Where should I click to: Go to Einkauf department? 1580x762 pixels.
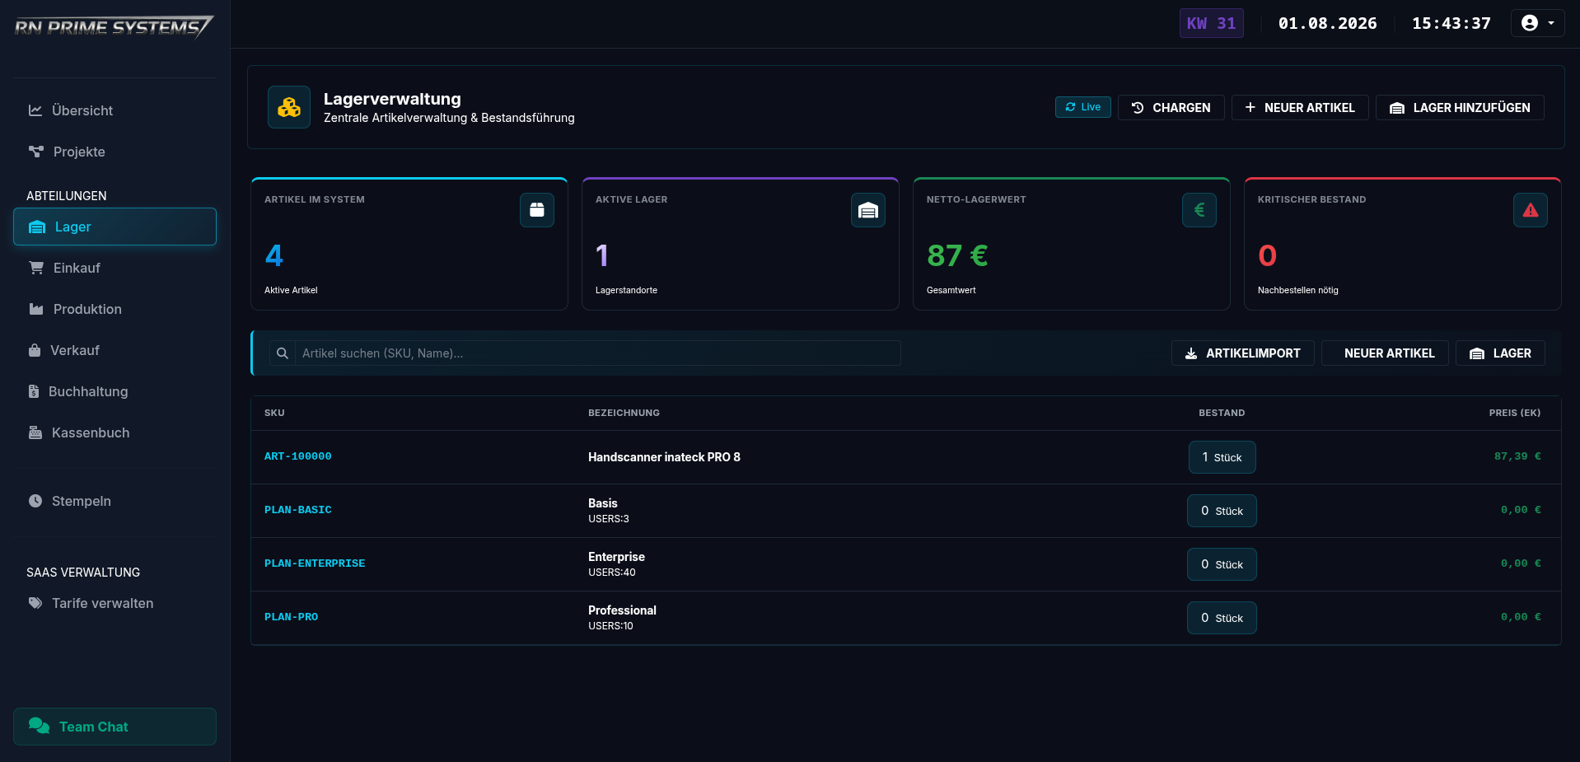pos(115,268)
